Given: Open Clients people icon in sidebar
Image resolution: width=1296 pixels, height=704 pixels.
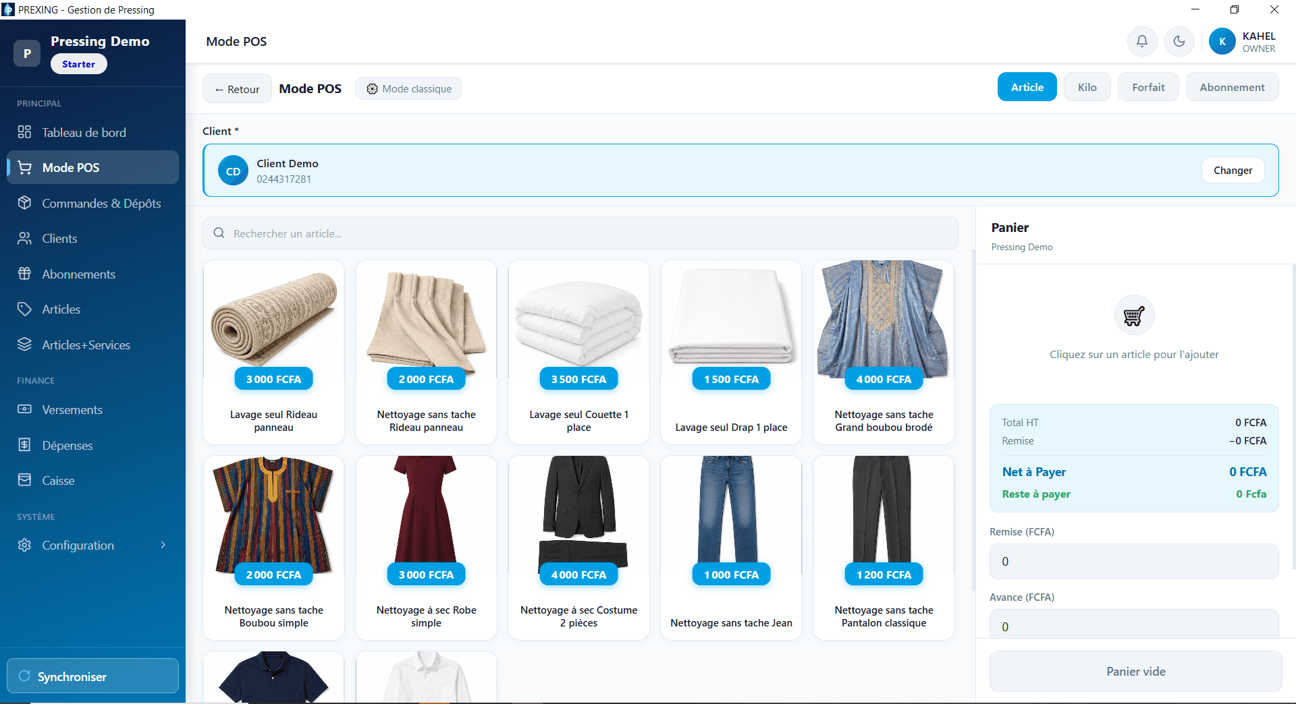Looking at the screenshot, I should point(24,238).
